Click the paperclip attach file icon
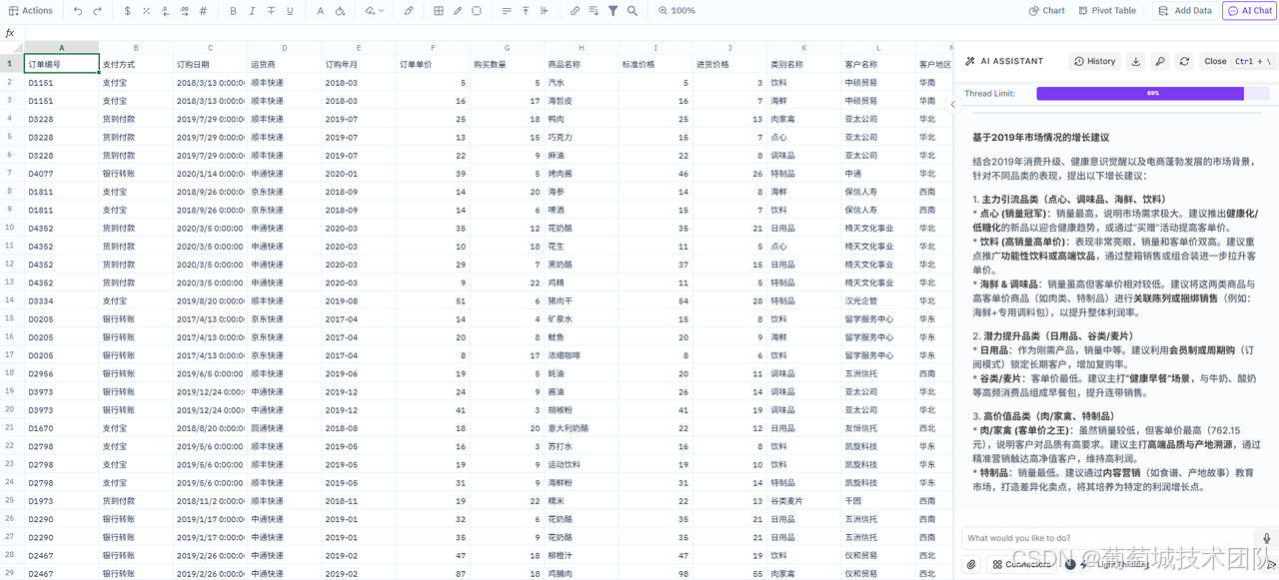The image size is (1279, 580). click(971, 564)
